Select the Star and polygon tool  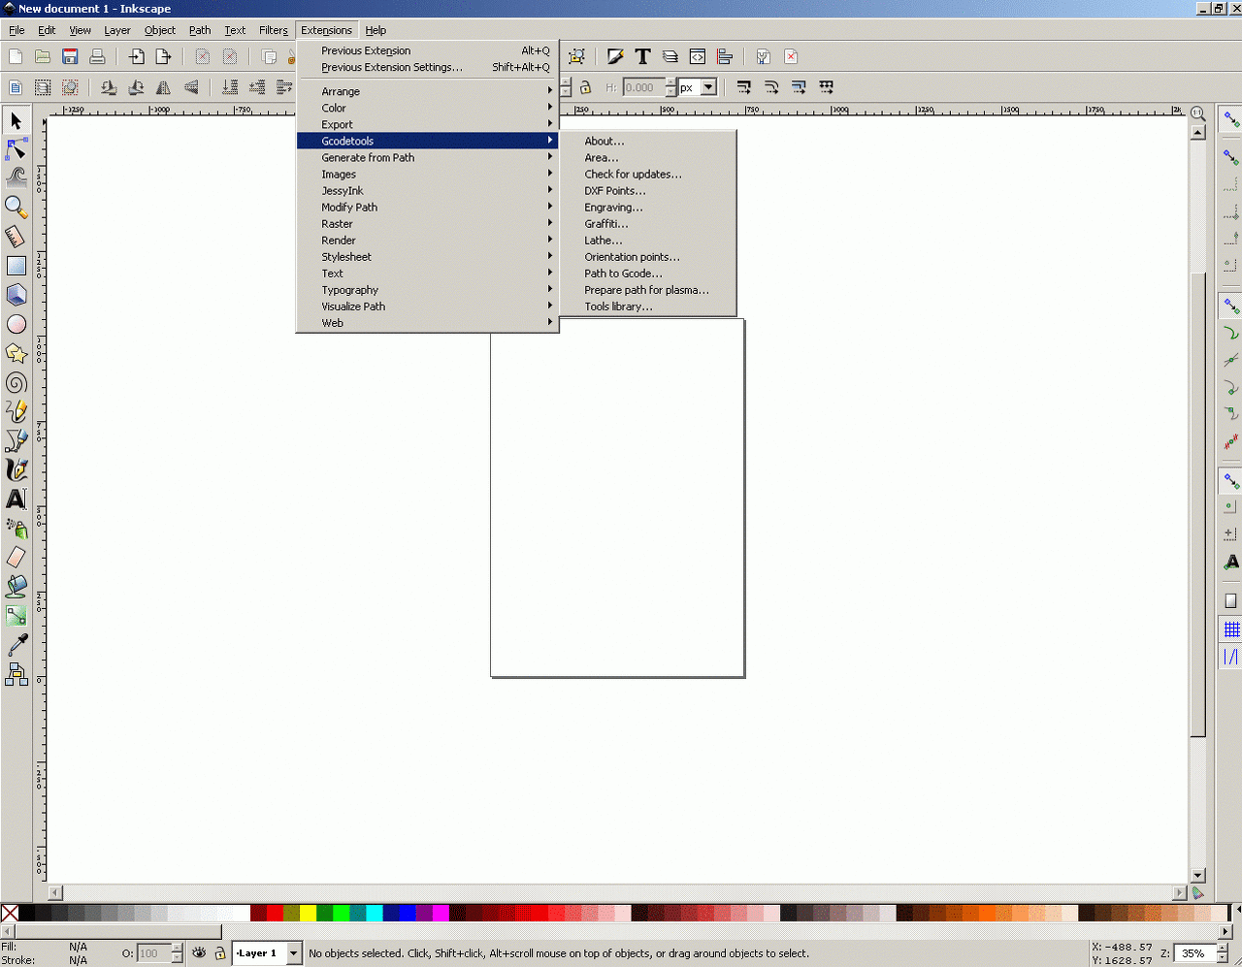tap(16, 353)
